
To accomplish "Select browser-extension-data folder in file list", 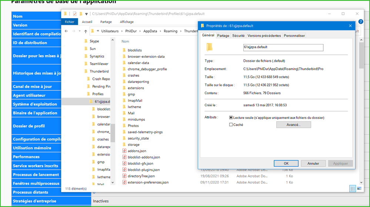I will [146, 56].
